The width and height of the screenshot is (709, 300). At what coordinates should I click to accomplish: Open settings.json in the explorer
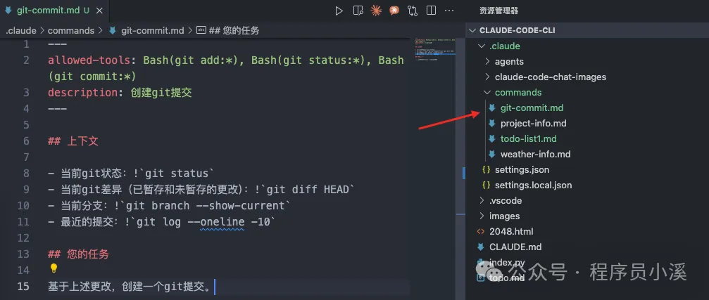[x=522, y=169]
